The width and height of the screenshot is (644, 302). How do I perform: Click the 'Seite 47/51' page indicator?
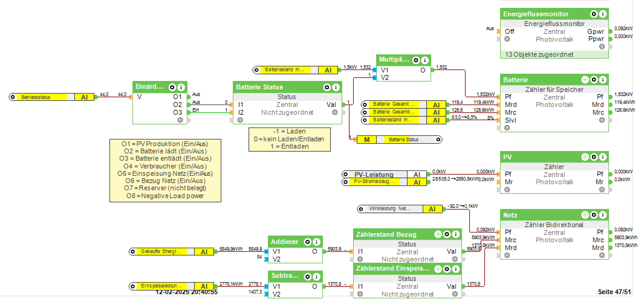coord(614,292)
